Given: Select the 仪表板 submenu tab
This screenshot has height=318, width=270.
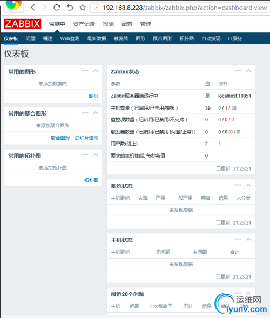Looking at the screenshot, I should [11, 38].
